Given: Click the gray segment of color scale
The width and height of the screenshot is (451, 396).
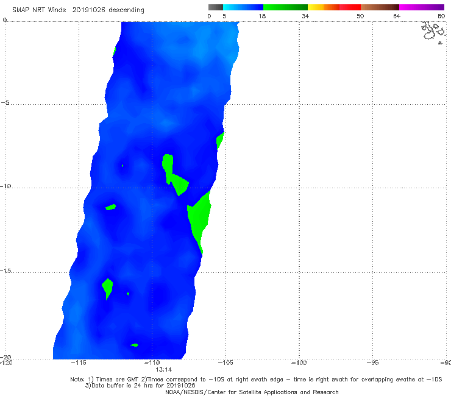Looking at the screenshot, I should point(215,7).
